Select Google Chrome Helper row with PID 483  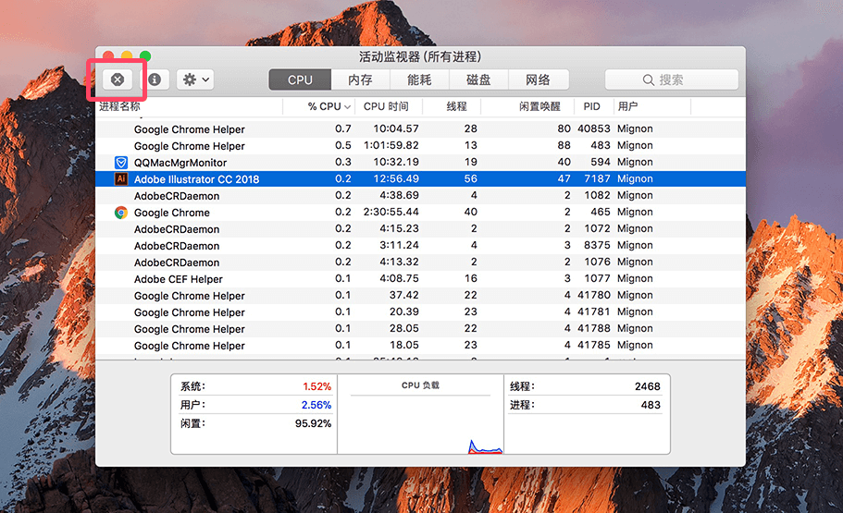point(420,145)
